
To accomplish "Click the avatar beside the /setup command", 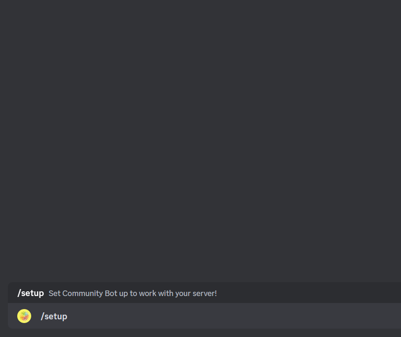I will pos(24,316).
